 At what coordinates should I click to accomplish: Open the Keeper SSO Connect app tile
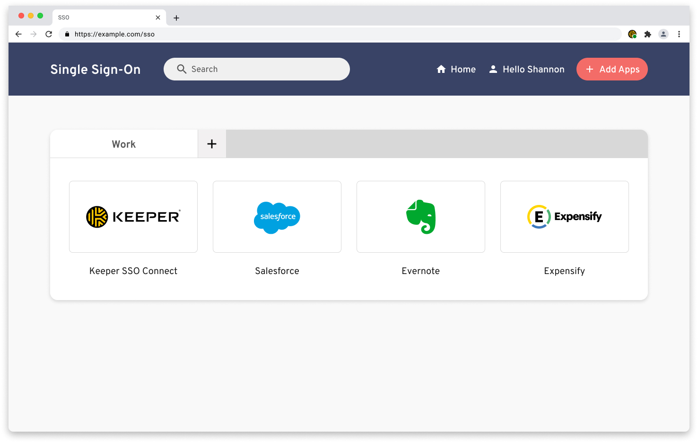click(x=133, y=217)
